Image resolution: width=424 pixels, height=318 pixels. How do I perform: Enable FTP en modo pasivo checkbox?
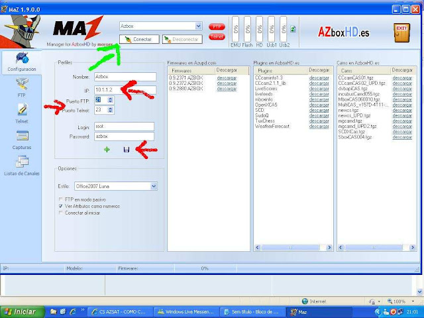[60, 199]
